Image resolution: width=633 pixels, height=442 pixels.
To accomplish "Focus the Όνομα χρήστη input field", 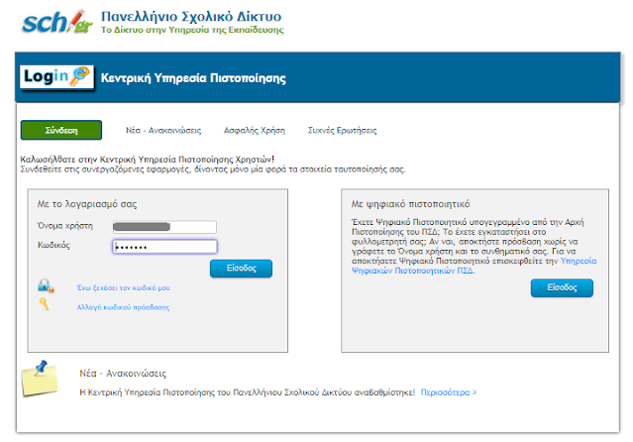I will coord(164,227).
